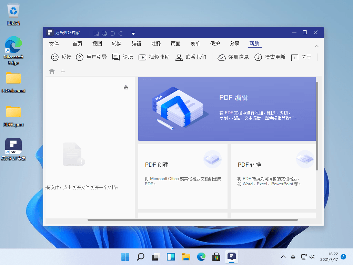Open the 文件 menu
Viewport: 353px width, 265px height.
point(54,44)
